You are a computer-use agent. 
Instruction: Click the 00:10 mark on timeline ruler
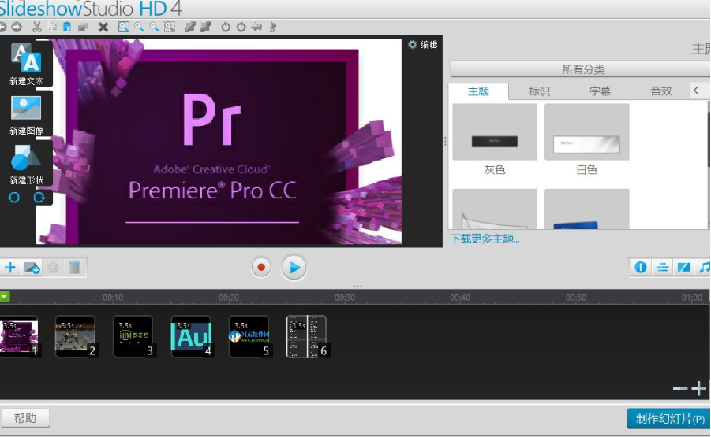(x=113, y=298)
